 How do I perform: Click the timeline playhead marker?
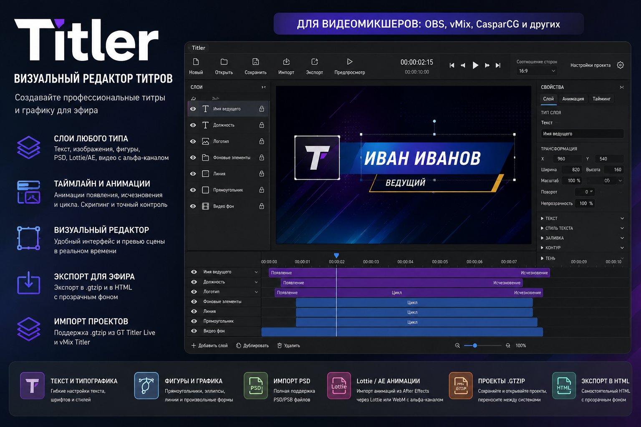point(336,255)
